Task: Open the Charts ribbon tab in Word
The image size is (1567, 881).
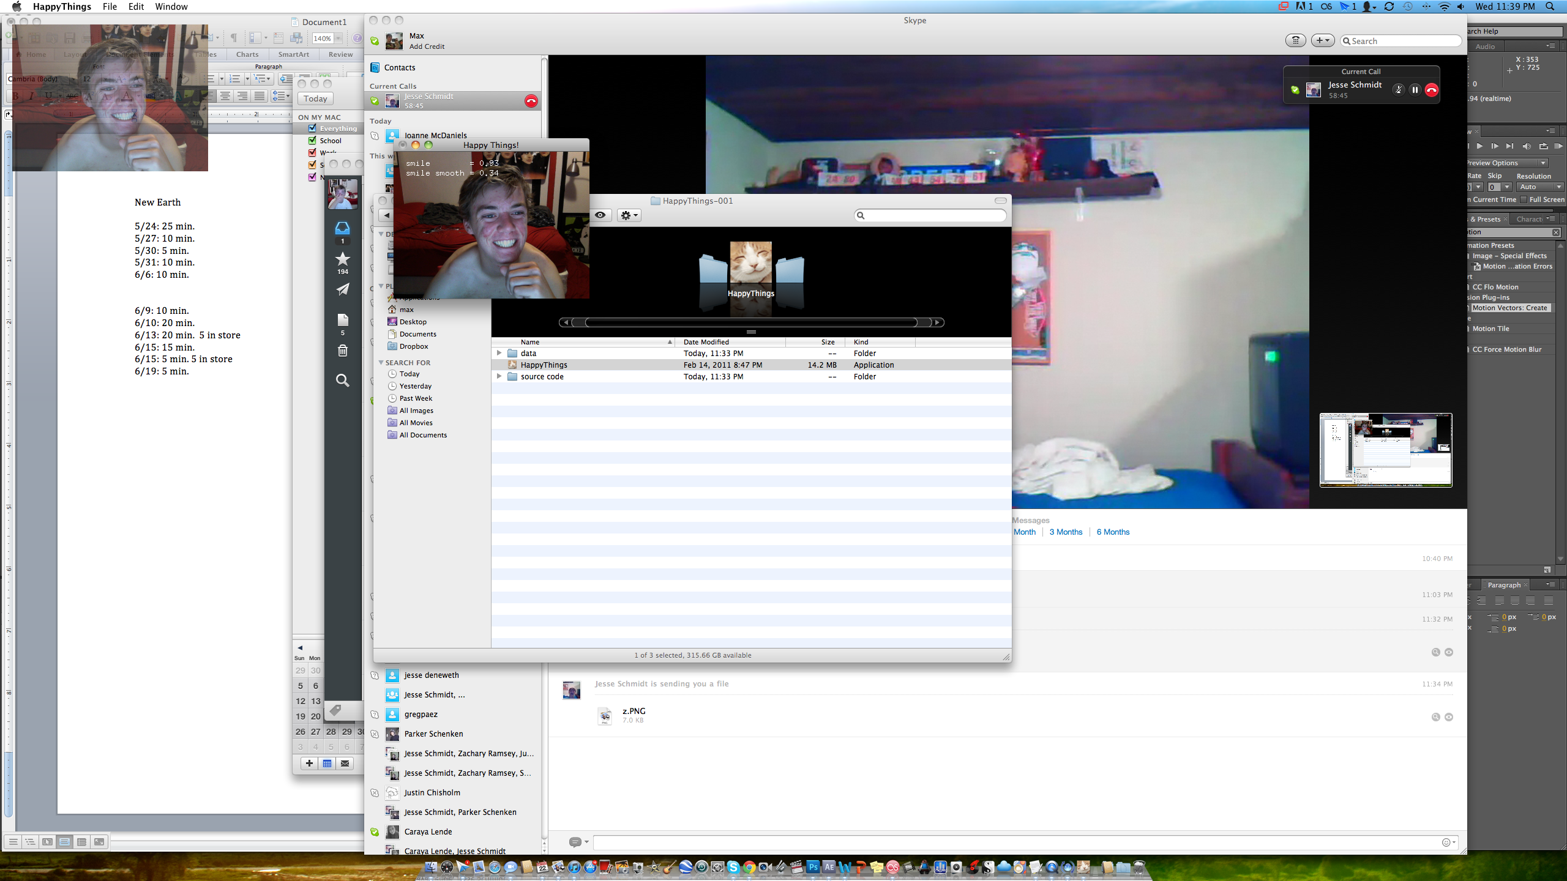Action: (247, 54)
